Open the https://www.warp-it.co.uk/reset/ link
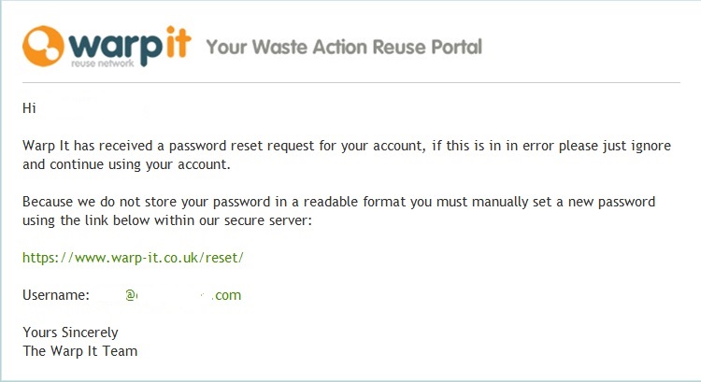 (x=133, y=258)
